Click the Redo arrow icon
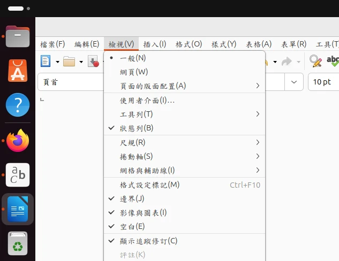 pyautogui.click(x=287, y=62)
